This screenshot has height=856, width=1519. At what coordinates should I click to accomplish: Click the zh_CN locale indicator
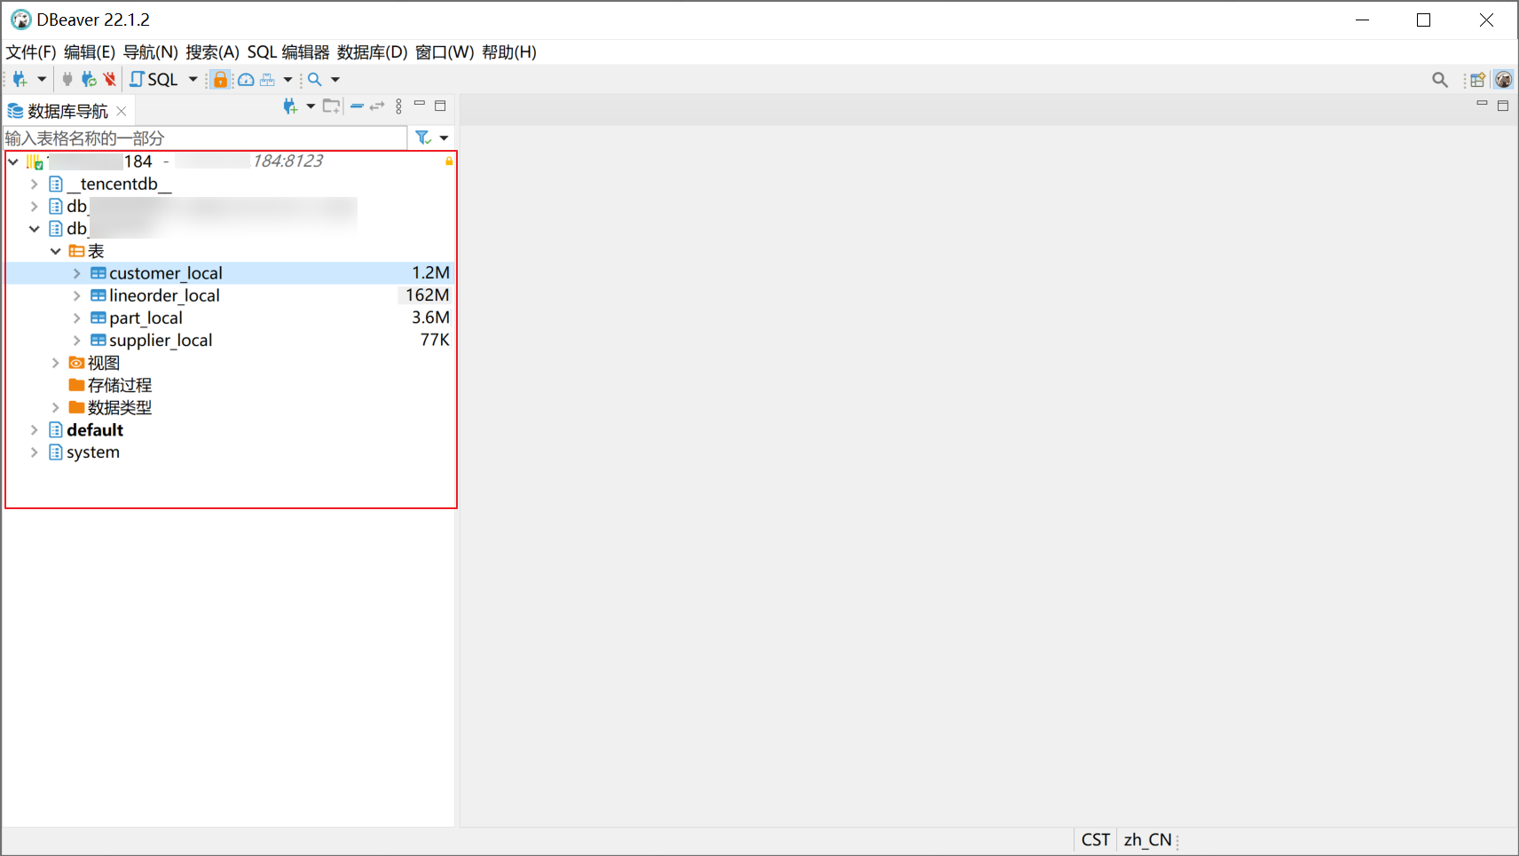[x=1146, y=839]
